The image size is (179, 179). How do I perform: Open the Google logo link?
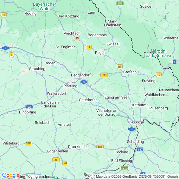(11, 175)
